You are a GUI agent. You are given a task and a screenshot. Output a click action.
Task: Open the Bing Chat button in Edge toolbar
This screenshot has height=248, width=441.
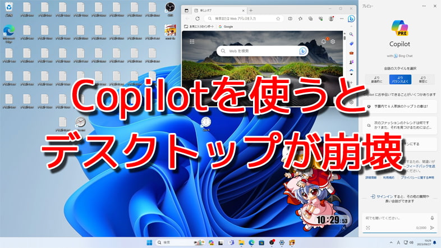click(351, 19)
